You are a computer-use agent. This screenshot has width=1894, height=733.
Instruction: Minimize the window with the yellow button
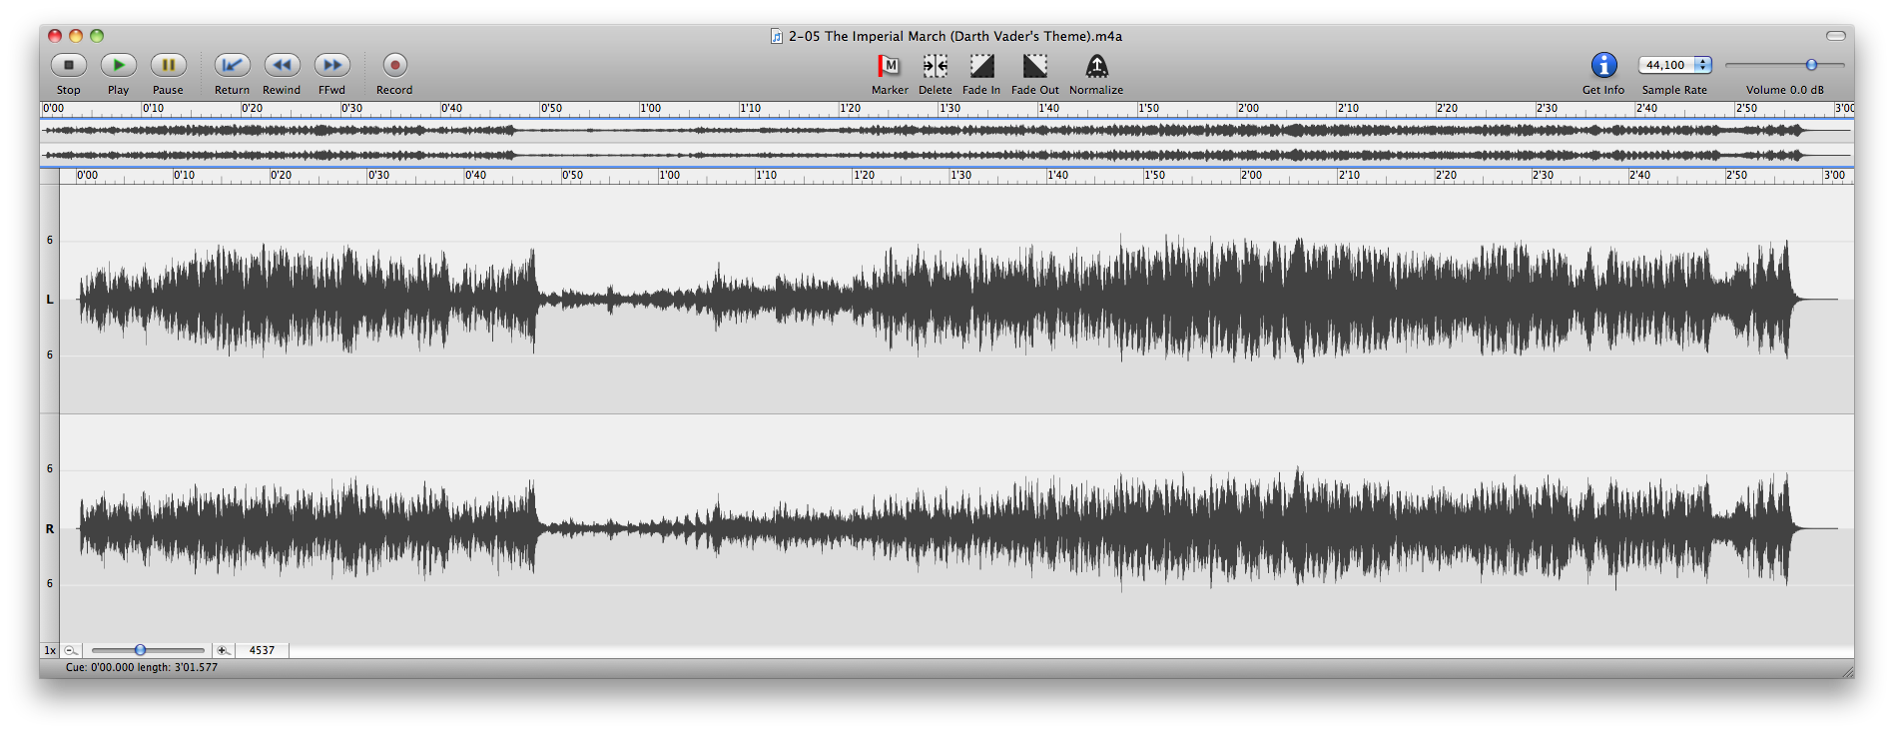tap(76, 36)
